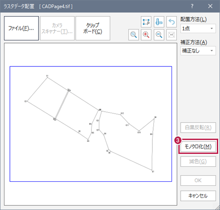Click the キャンセル button
The width and height of the screenshot is (220, 210).
[x=198, y=196]
